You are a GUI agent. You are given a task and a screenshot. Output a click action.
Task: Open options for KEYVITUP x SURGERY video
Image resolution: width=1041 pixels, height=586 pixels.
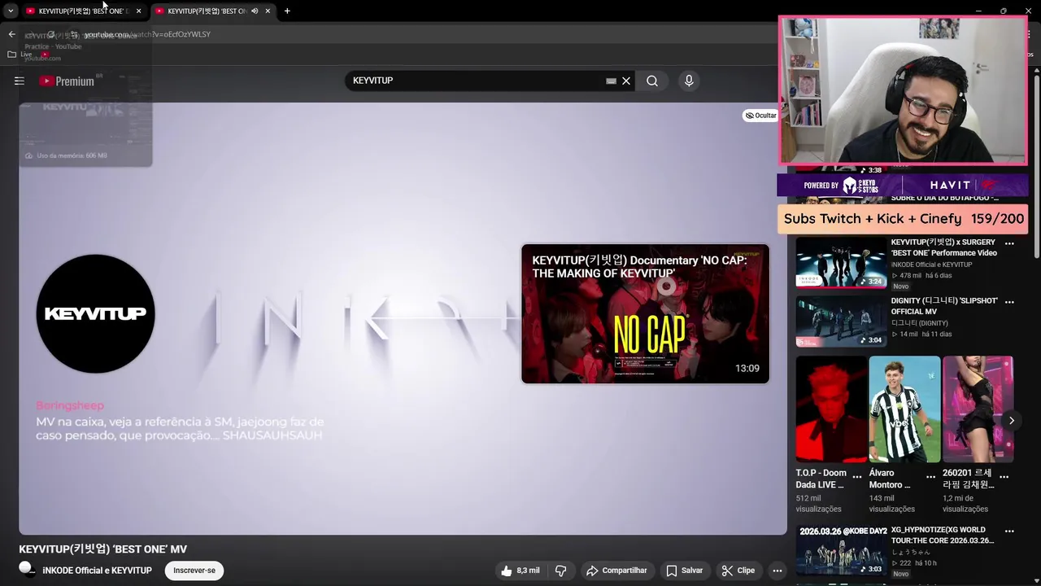tap(1009, 243)
